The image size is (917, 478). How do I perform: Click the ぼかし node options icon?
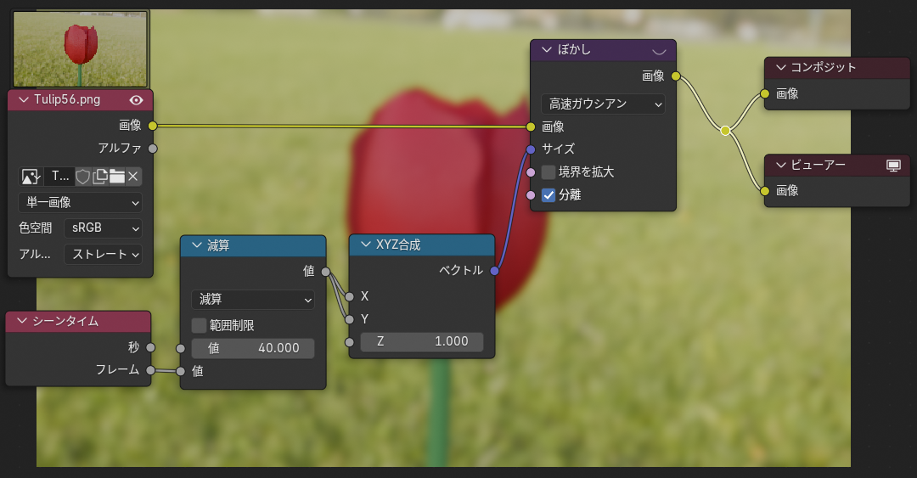[x=659, y=51]
